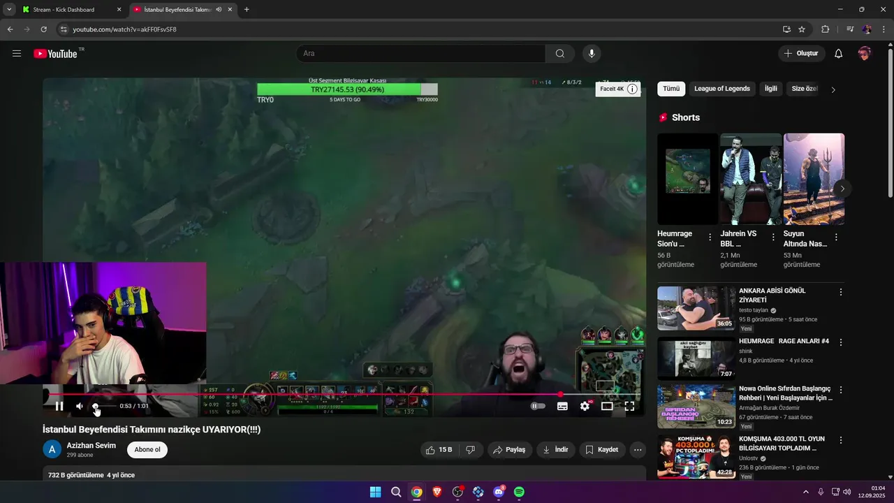894x503 pixels.
Task: Pause the video
Action: [59, 406]
